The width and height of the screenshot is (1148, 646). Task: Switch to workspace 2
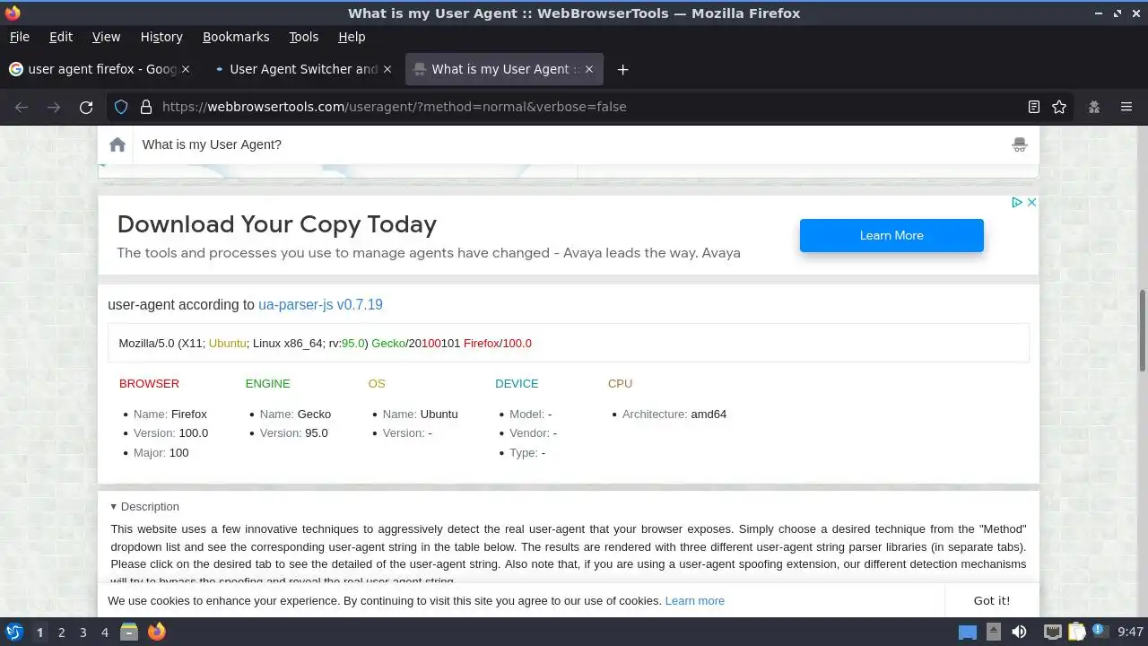pos(61,633)
